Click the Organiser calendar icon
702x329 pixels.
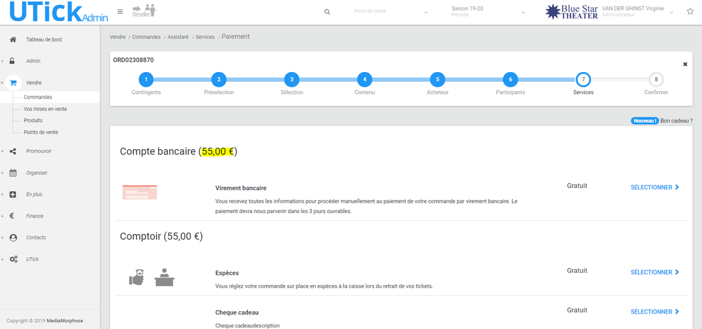13,173
